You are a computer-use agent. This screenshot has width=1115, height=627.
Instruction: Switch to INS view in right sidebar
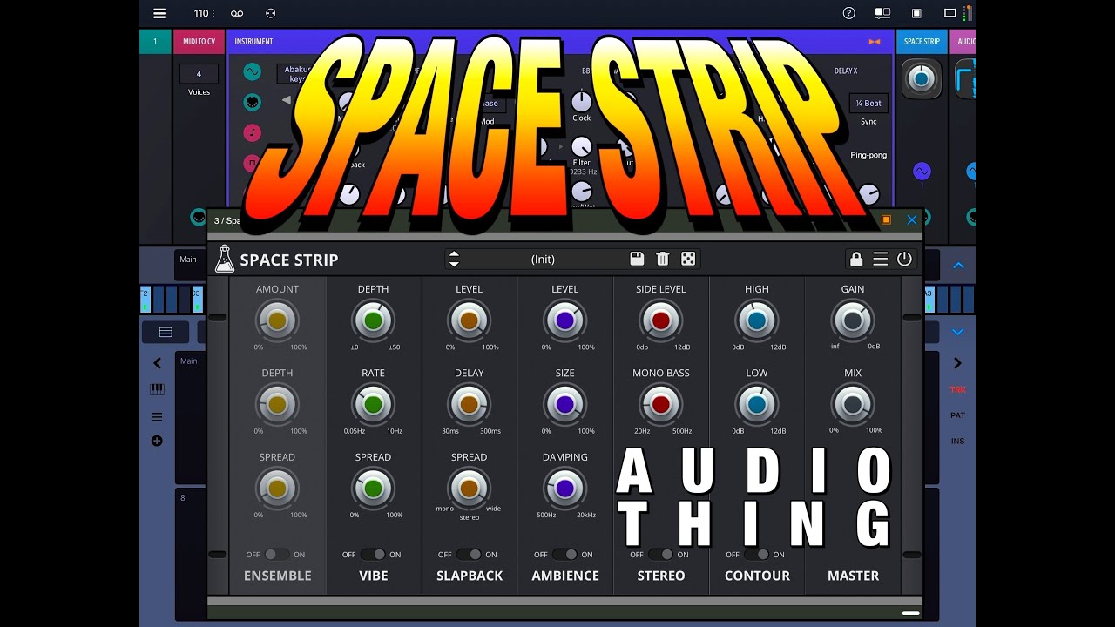click(958, 441)
